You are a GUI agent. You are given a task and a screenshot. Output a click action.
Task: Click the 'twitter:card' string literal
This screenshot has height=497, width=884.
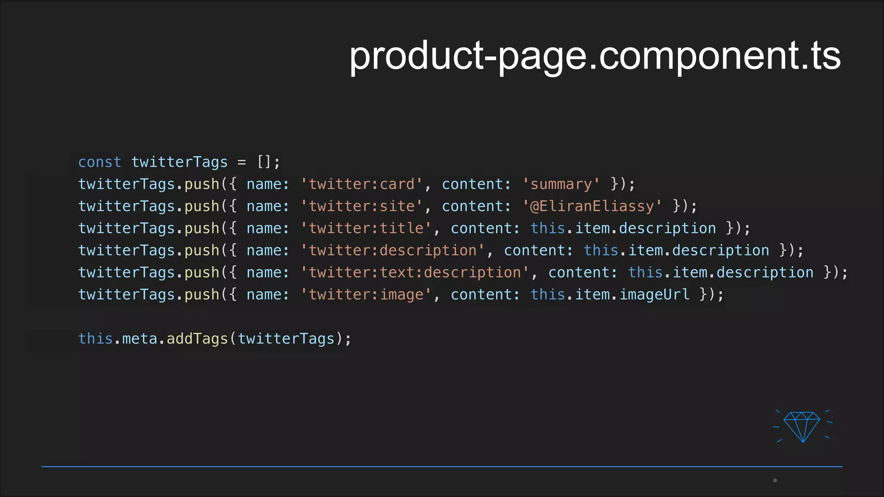[362, 184]
